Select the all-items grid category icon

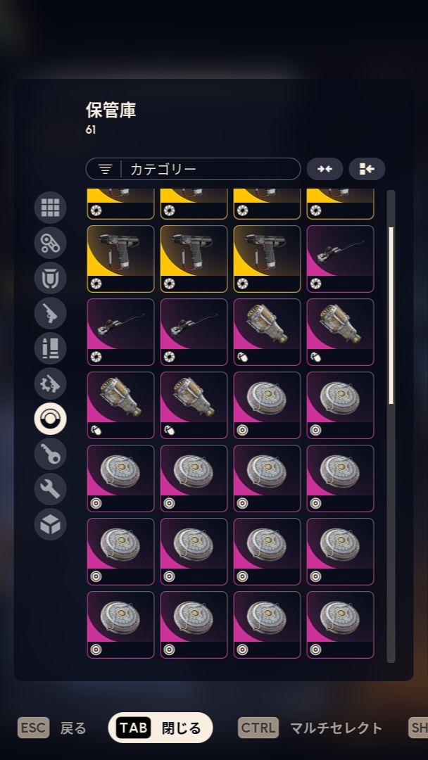pos(51,208)
